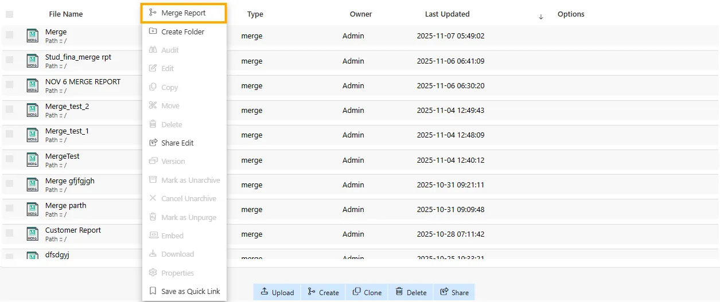Click the folder icon beside Create Folder
The image size is (720, 302).
[153, 32]
